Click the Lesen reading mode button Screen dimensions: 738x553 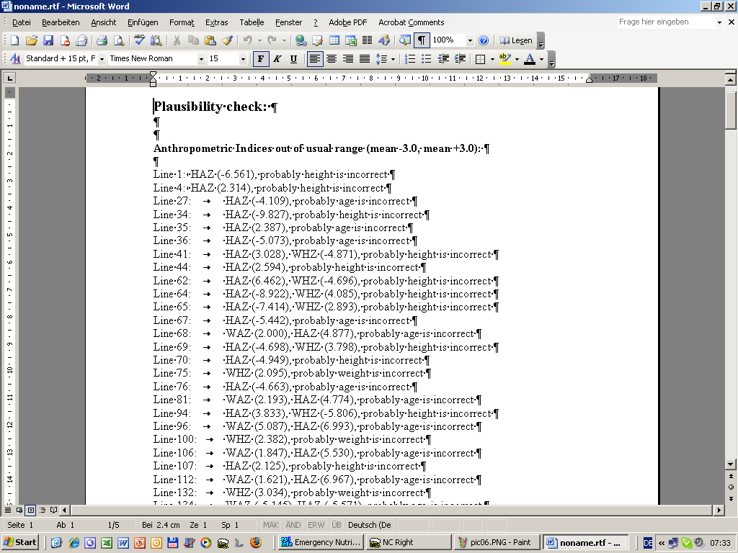point(516,41)
